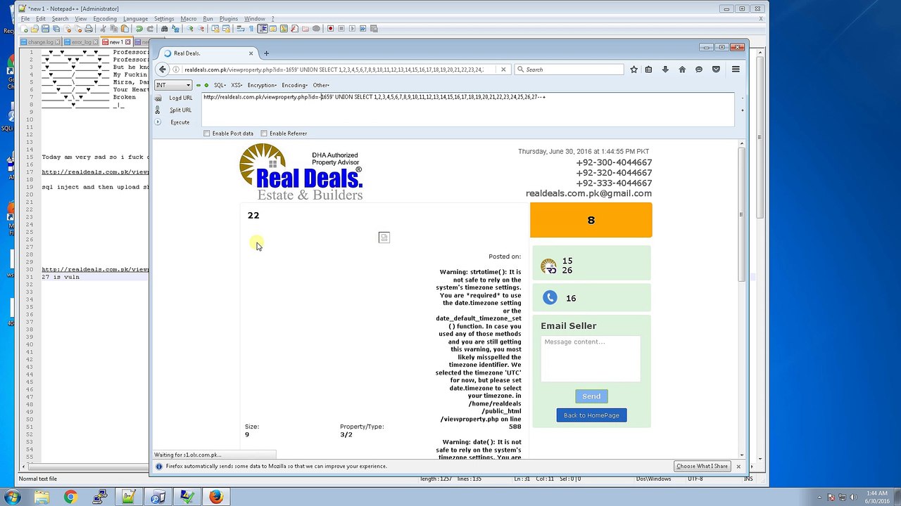Expand HackBar Encryption menu
The image size is (901, 506).
(263, 85)
